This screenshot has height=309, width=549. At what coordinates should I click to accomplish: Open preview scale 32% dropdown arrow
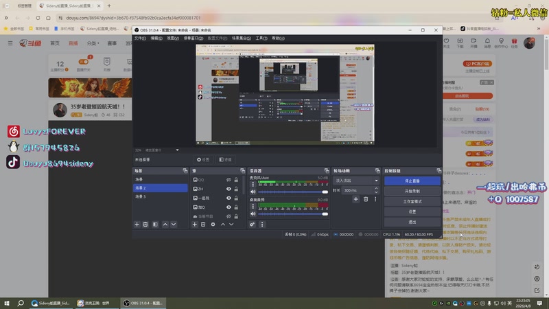click(177, 150)
